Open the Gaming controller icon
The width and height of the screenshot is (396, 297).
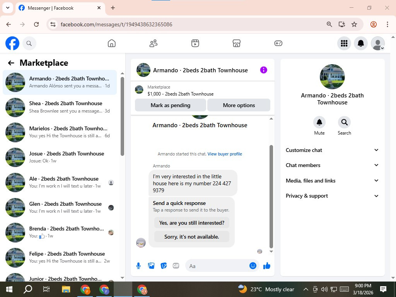coord(278,43)
